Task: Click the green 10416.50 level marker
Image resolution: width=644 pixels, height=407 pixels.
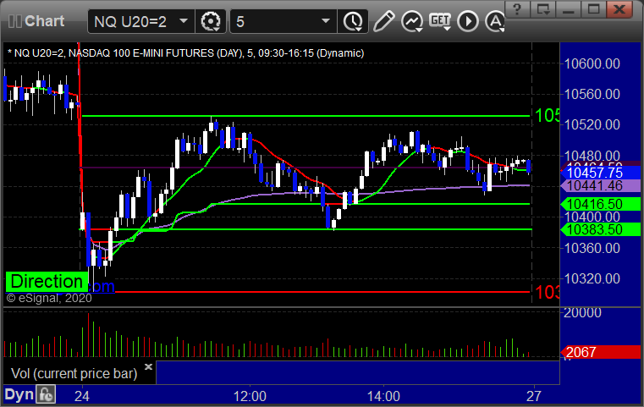Action: [601, 204]
